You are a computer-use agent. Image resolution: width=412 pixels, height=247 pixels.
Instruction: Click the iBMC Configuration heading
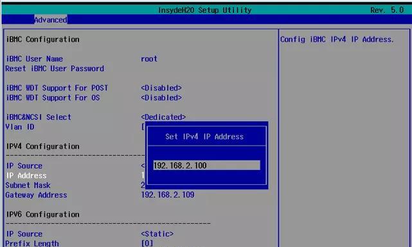42,39
